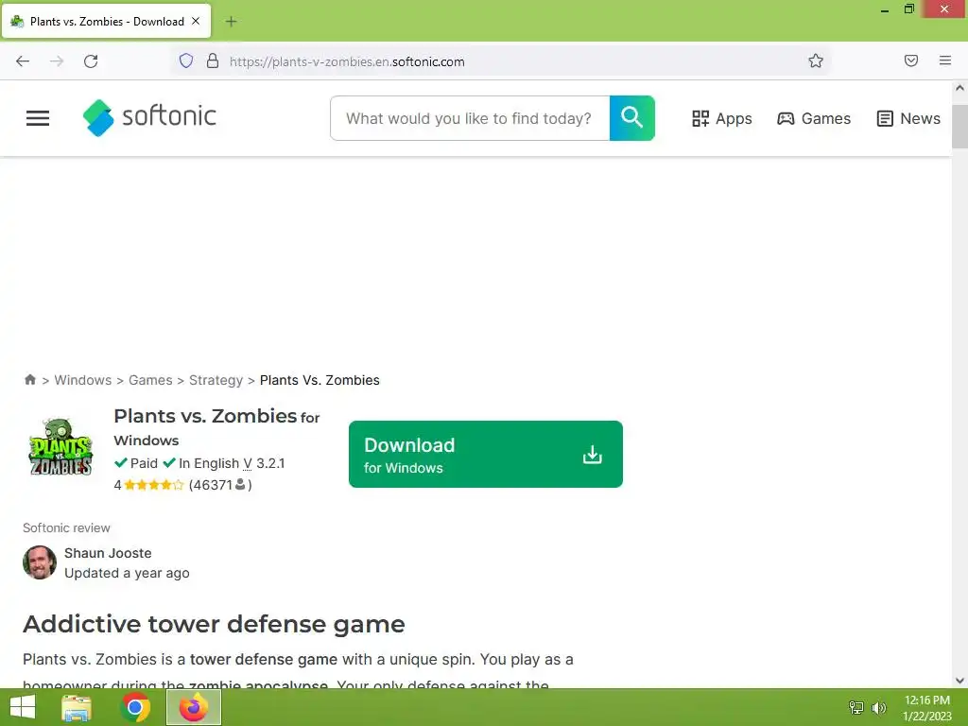Click the address bar URL
The height and width of the screenshot is (726, 968).
347,61
